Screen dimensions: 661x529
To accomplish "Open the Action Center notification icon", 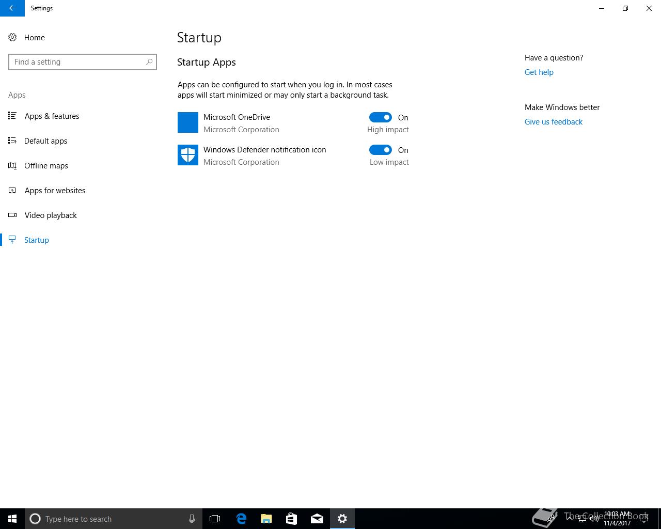I will [x=644, y=519].
